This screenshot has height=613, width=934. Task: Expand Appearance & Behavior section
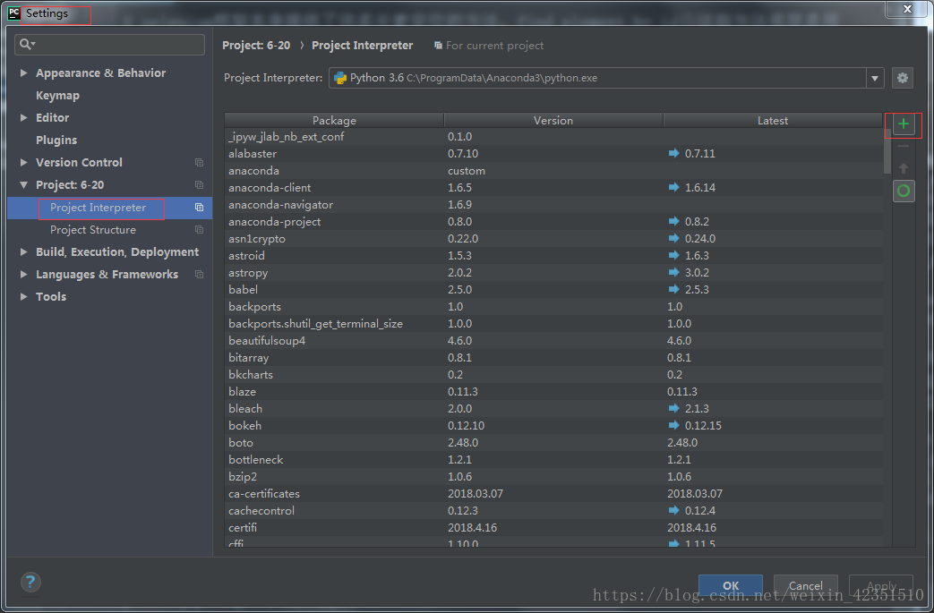pos(24,72)
